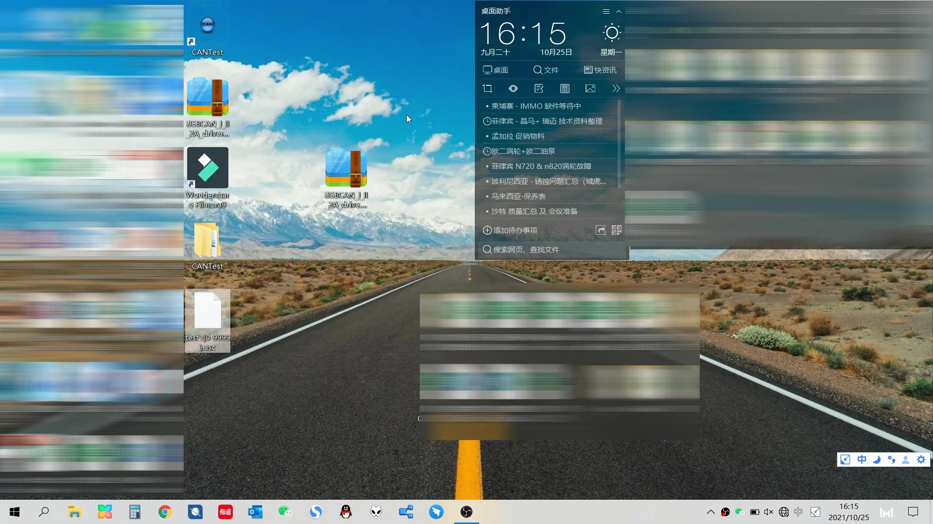933x524 pixels.
Task: Click the sun weather icon
Action: (612, 33)
